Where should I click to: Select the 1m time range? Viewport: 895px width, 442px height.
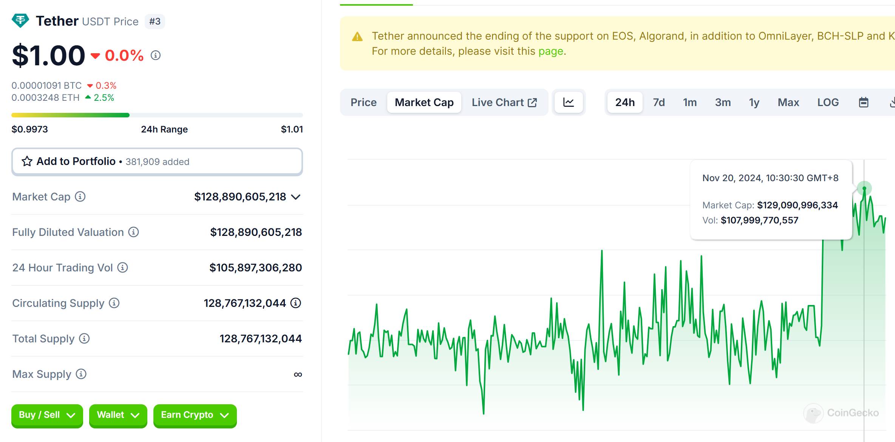click(x=690, y=102)
